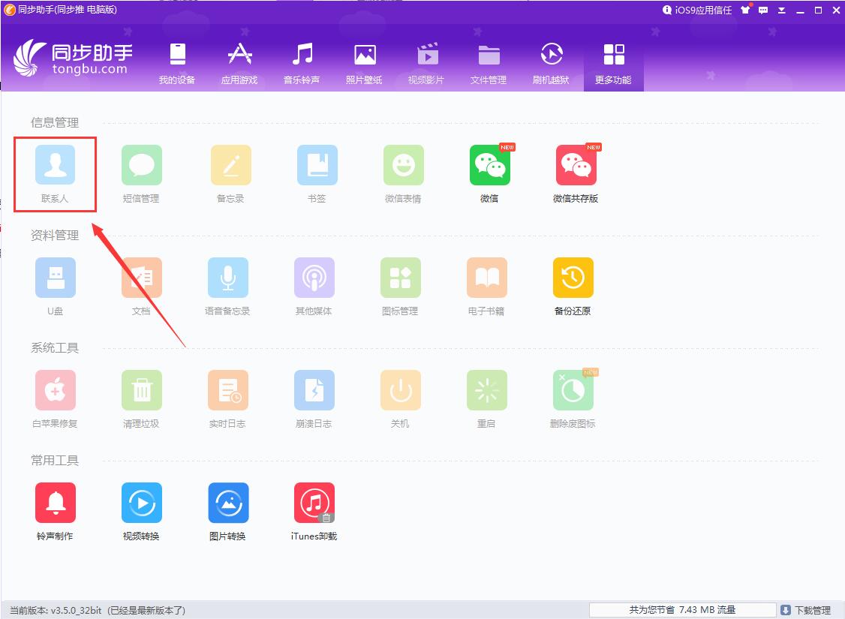The height and width of the screenshot is (619, 845).
Task: Open the 联系人 (Contacts) manager
Action: [x=55, y=165]
